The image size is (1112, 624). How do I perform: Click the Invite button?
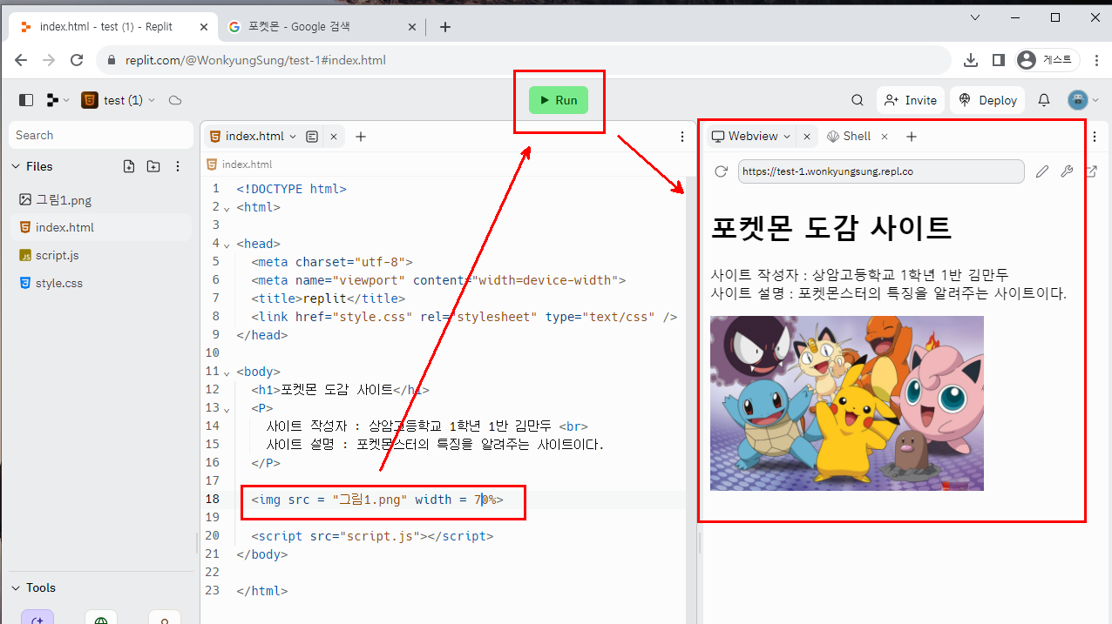click(x=910, y=100)
